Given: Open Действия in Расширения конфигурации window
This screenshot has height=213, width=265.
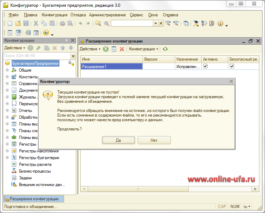Looking at the screenshot, I should point(90,49).
